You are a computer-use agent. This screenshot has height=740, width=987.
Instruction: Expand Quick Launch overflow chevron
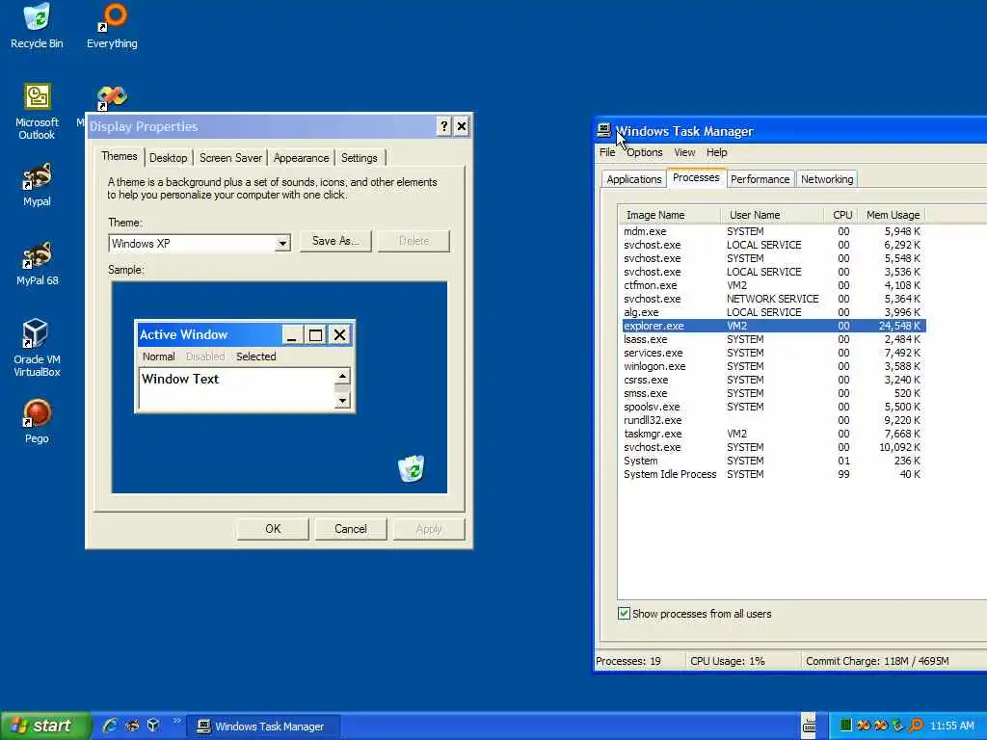tap(176, 721)
